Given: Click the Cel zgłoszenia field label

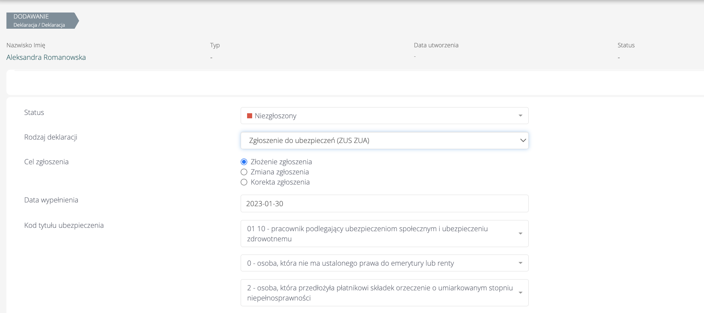Looking at the screenshot, I should pos(46,162).
